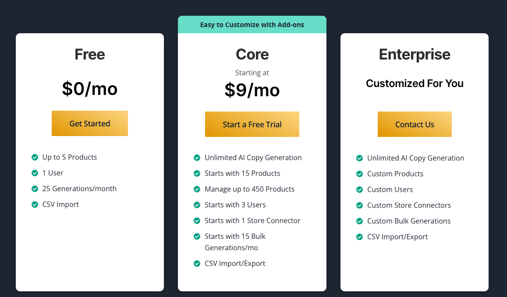
Task: Click the $9/mo price text
Action: pos(252,90)
